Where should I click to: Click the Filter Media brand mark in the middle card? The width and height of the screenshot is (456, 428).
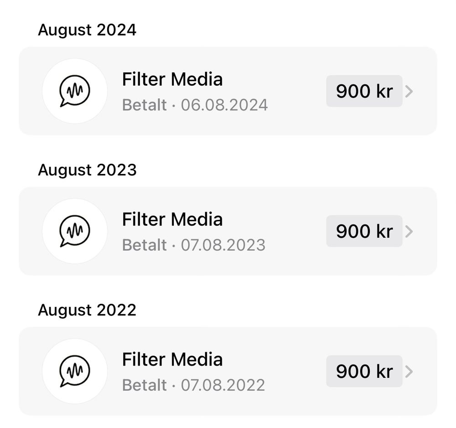tap(75, 231)
